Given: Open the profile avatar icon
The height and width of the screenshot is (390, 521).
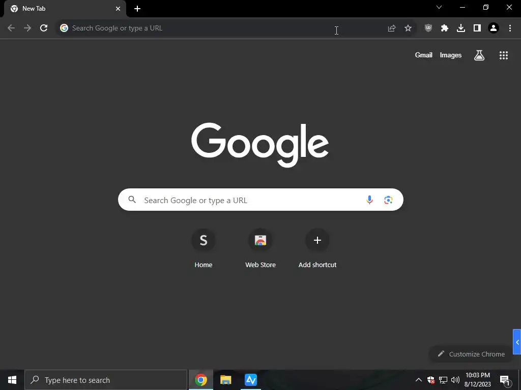Looking at the screenshot, I should (x=494, y=28).
